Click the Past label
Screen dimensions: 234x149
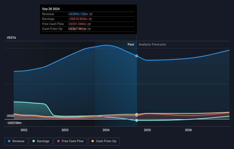131,45
